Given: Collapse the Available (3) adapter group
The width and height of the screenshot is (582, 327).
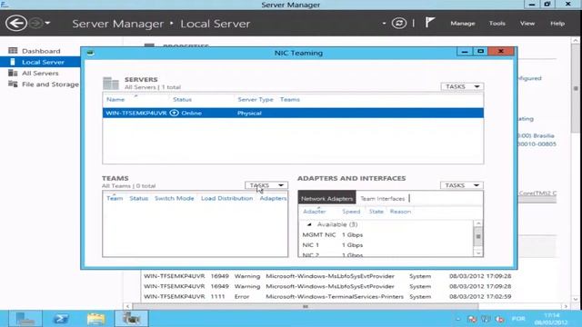Looking at the screenshot, I should [309, 224].
